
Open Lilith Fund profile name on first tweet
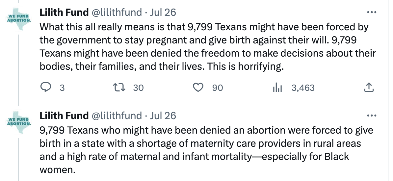coord(64,13)
